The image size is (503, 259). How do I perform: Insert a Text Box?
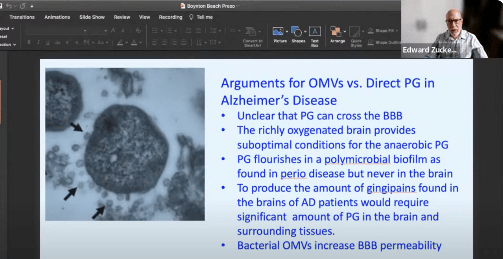[x=315, y=37]
